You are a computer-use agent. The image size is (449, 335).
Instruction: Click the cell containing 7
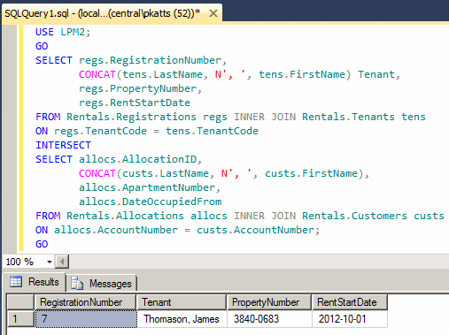click(86, 319)
